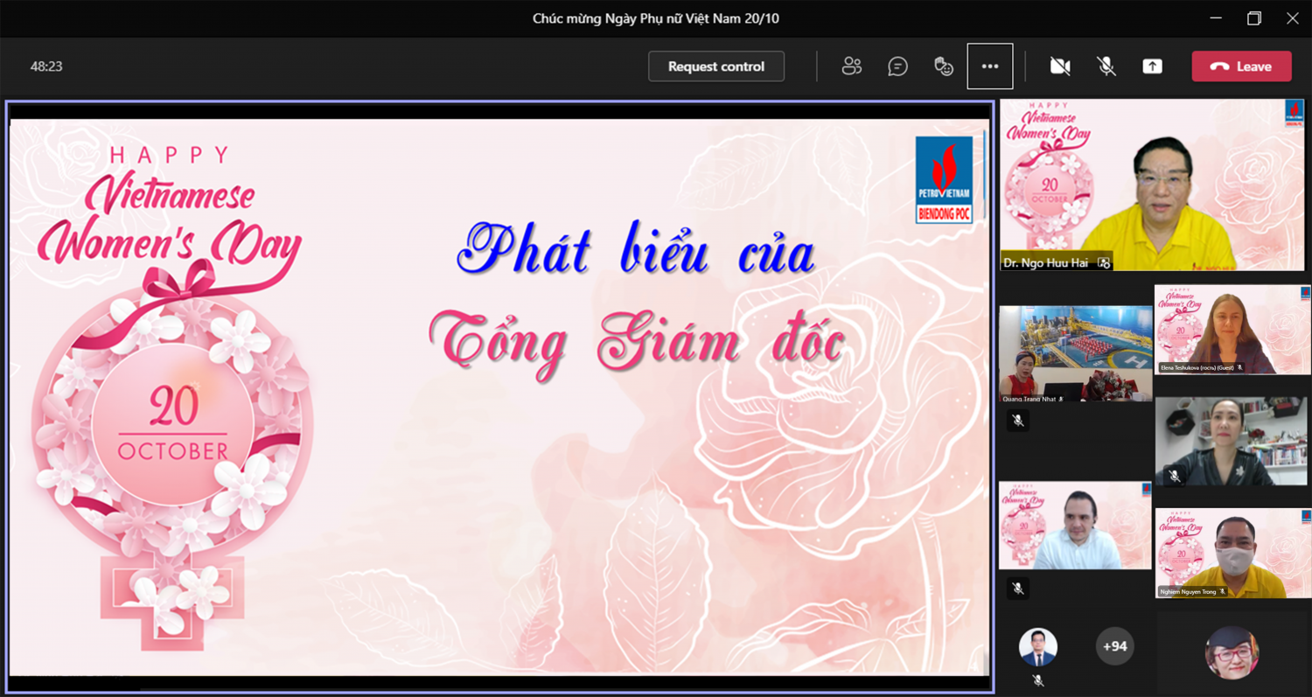Minimize the Teams meeting window
The height and width of the screenshot is (697, 1312).
pyautogui.click(x=1216, y=18)
